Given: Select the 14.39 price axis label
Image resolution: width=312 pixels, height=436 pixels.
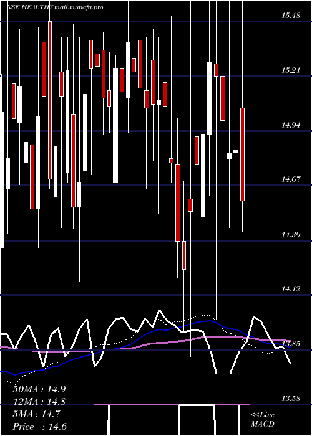Looking at the screenshot, I should click(x=291, y=234).
